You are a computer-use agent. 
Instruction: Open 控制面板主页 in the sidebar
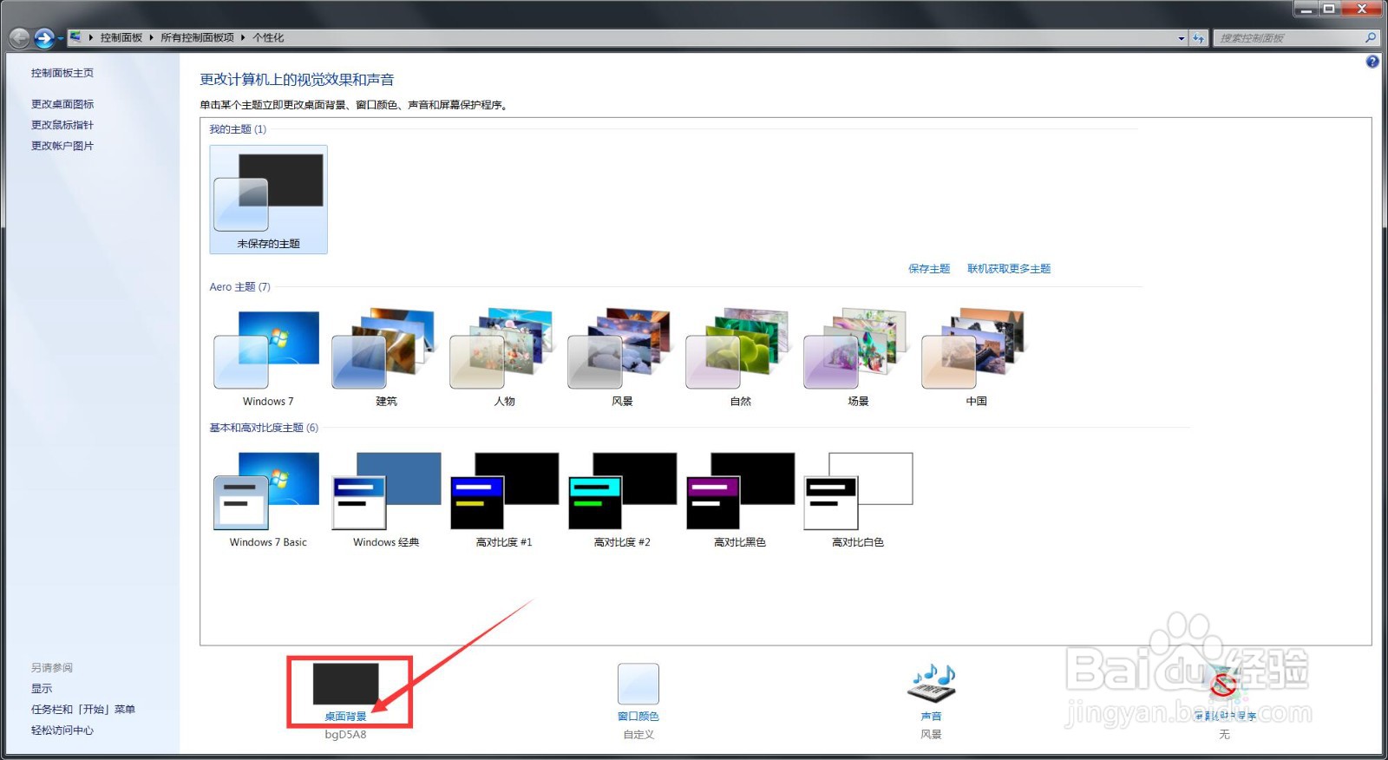pos(62,73)
